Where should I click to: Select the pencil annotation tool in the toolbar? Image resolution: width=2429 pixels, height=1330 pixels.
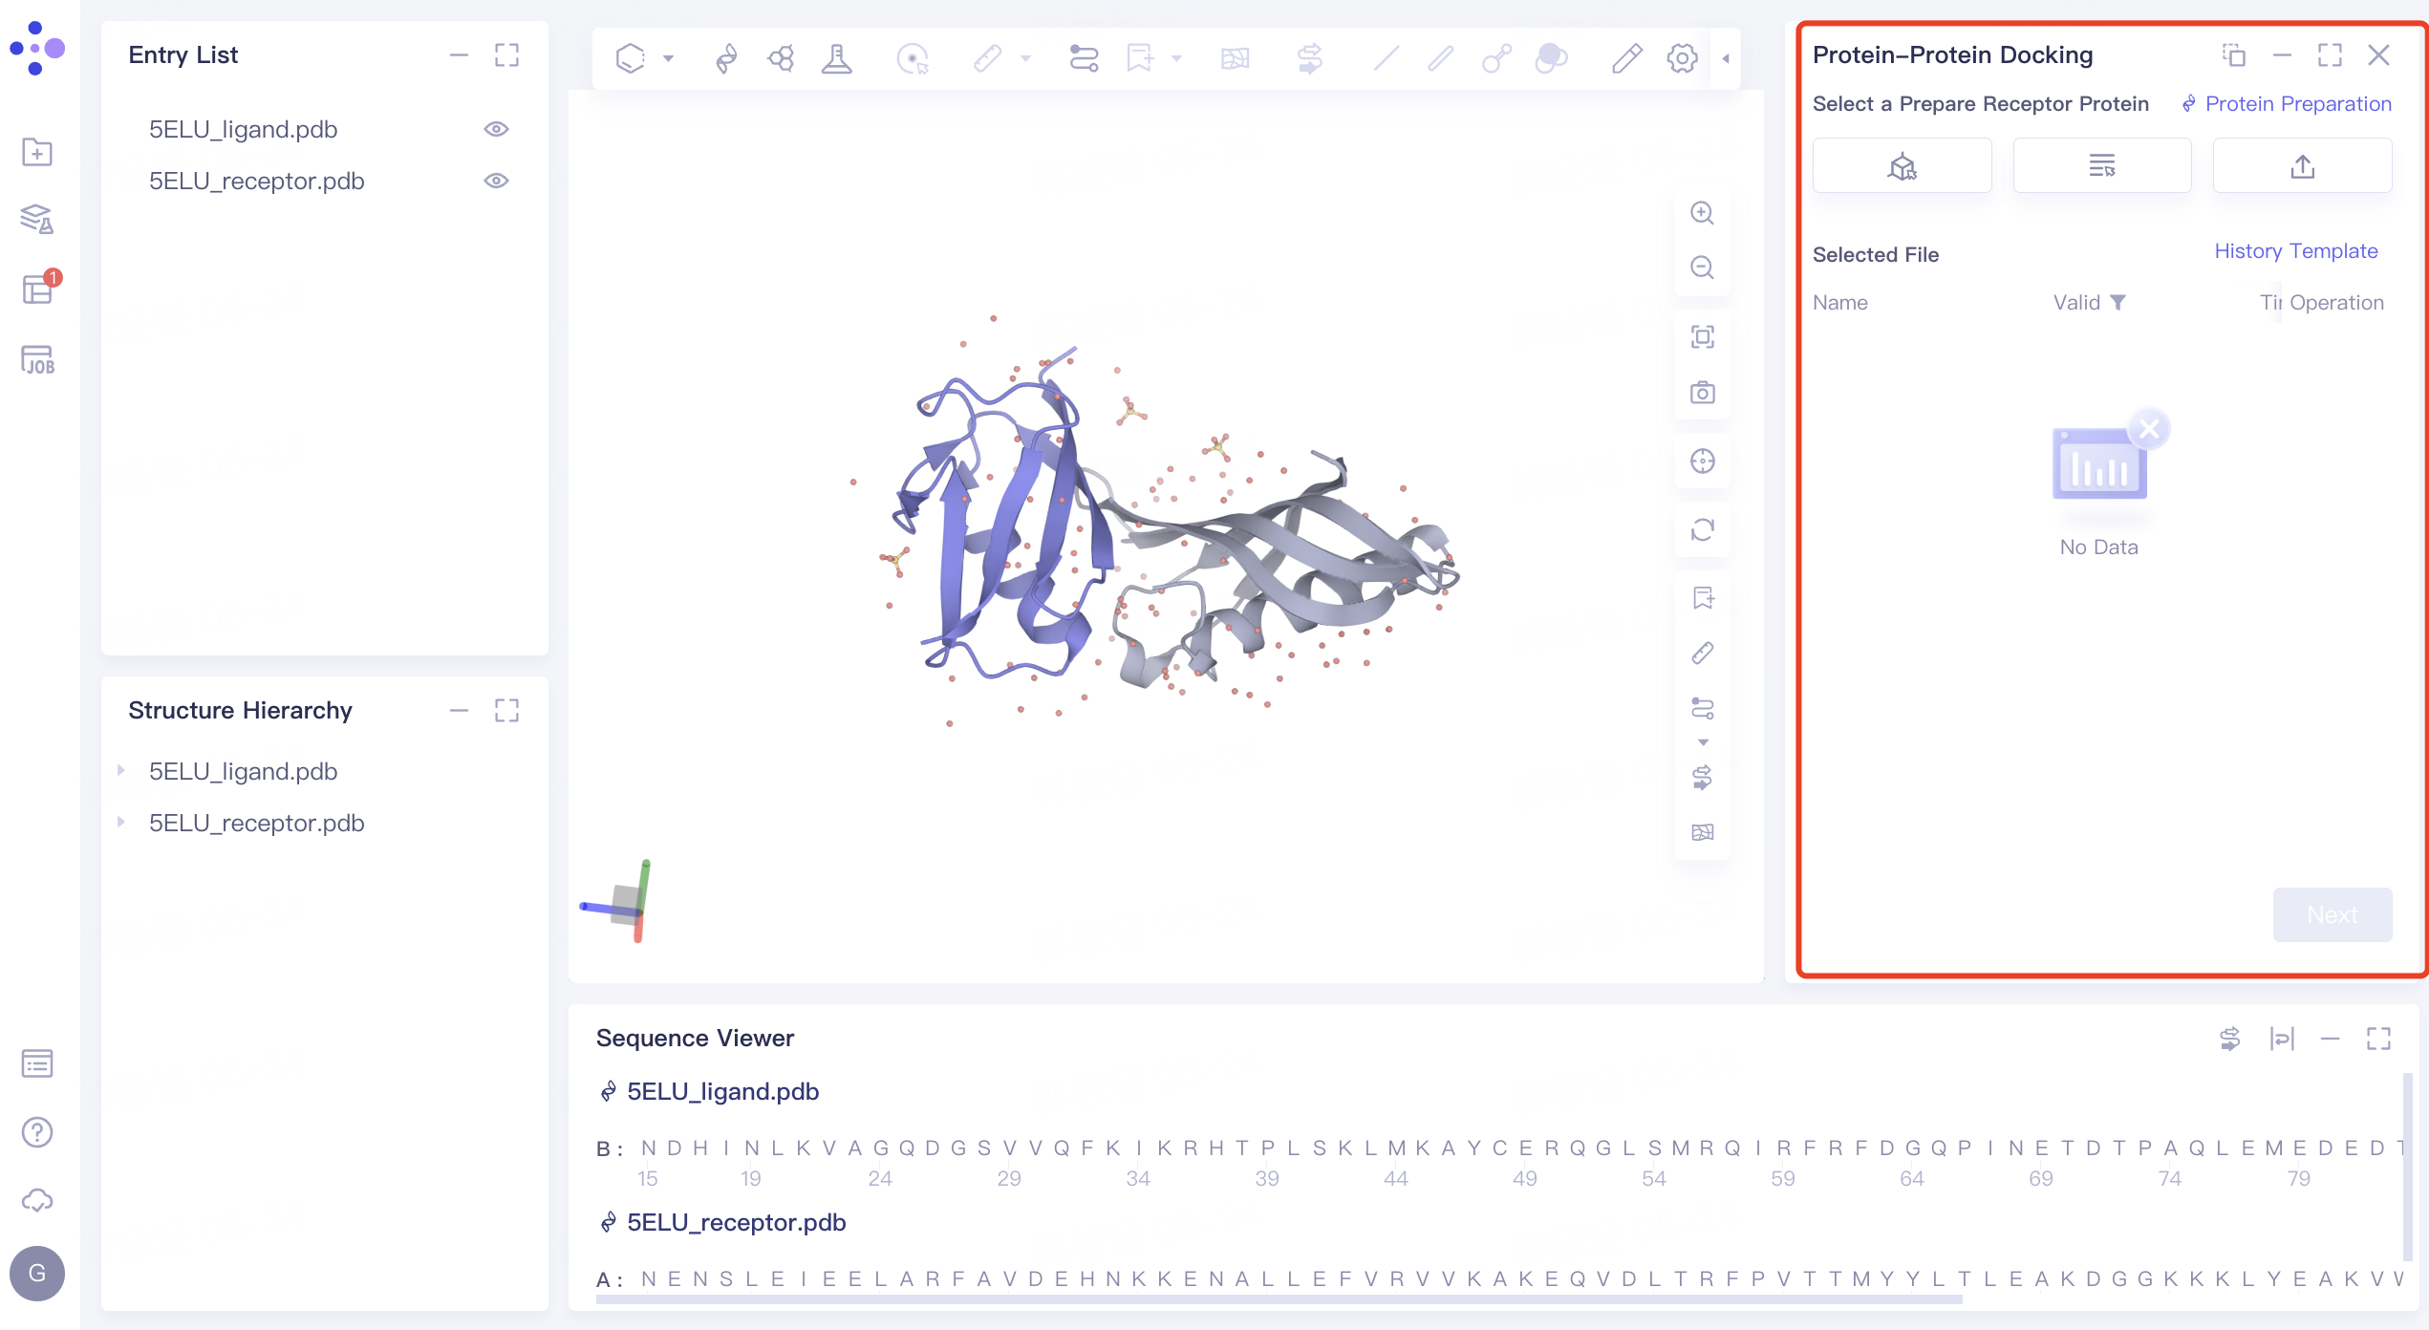tap(1626, 57)
